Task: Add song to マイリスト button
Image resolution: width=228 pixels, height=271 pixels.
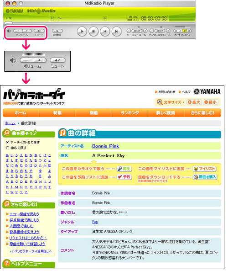Action: pyautogui.click(x=205, y=169)
